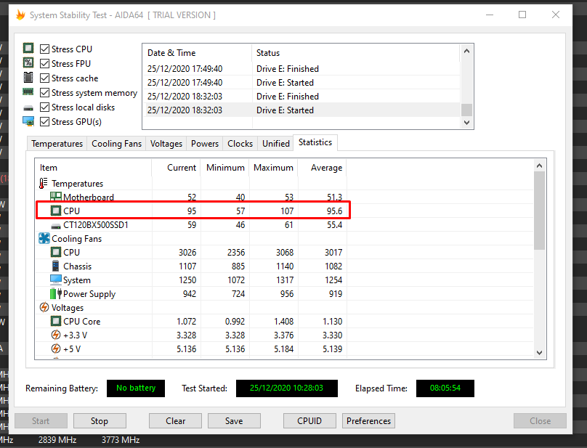
Task: Click the Elapsed Time value 08:05:54
Action: click(x=445, y=388)
